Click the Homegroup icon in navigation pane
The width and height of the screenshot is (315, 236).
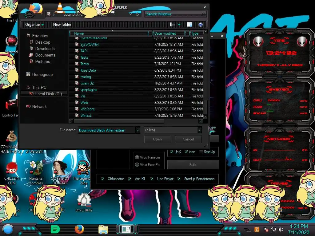28,74
